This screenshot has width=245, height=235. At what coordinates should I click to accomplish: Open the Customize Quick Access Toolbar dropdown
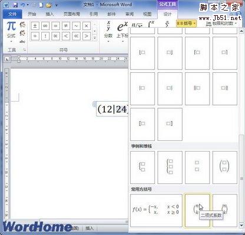pos(57,5)
